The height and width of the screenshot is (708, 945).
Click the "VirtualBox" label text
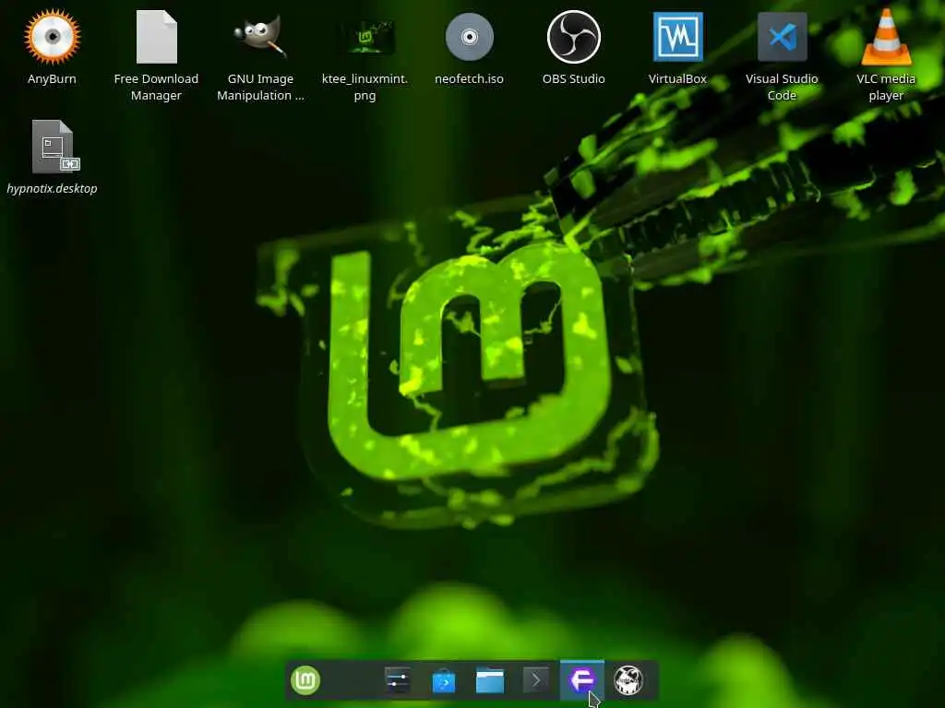(x=677, y=79)
